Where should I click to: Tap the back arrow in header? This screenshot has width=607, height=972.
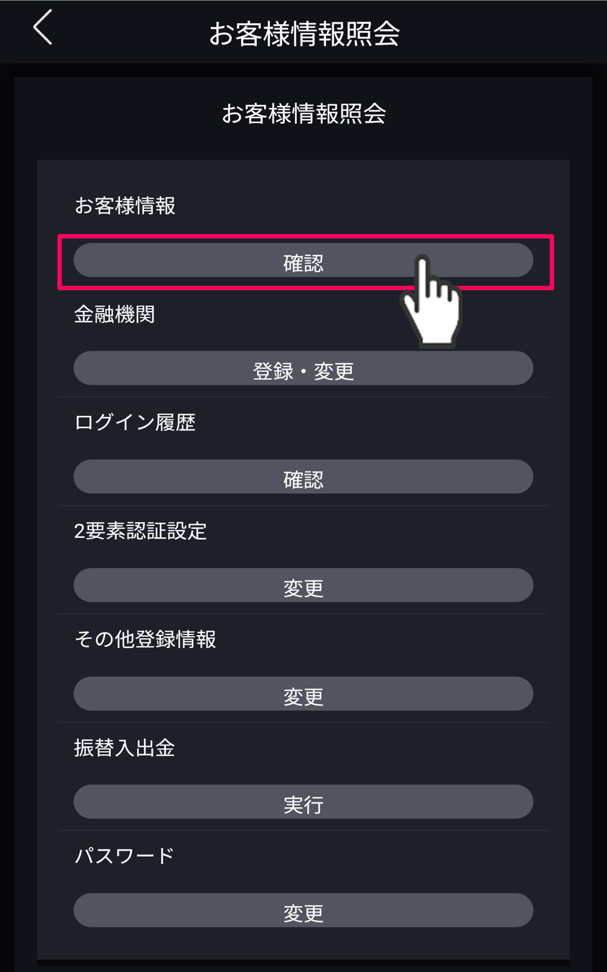point(43,28)
